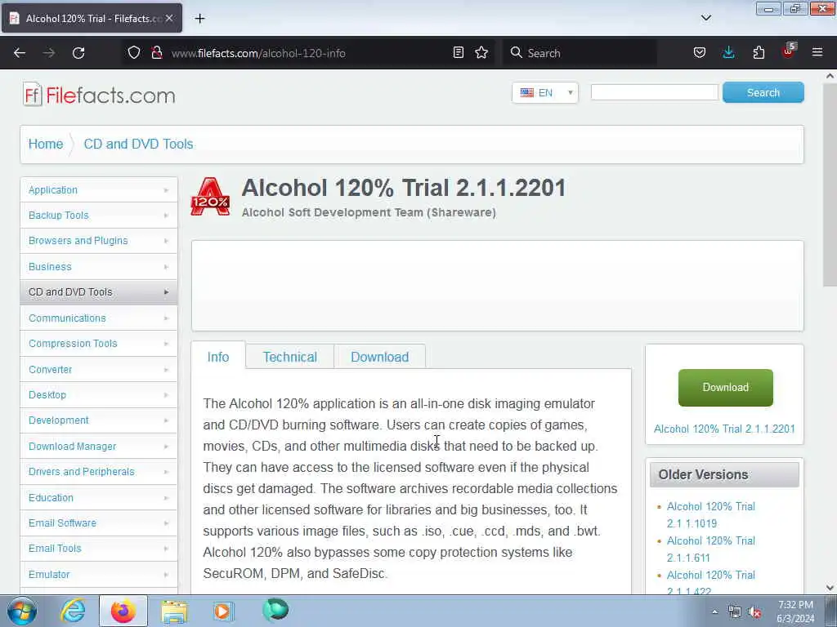Open the Email Software category

point(99,523)
